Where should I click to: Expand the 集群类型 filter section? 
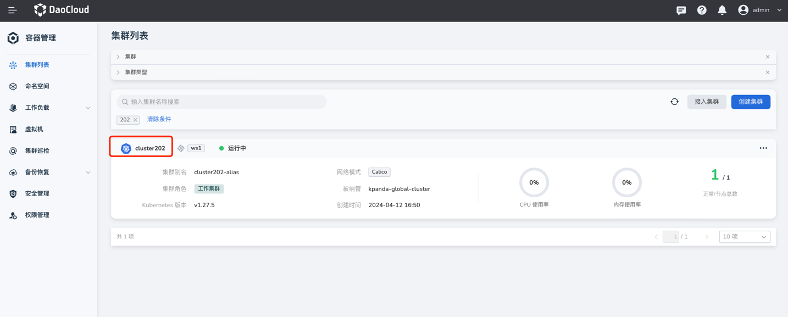[x=118, y=73]
